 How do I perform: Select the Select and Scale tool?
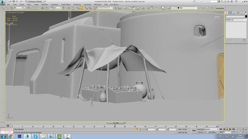[51, 8]
